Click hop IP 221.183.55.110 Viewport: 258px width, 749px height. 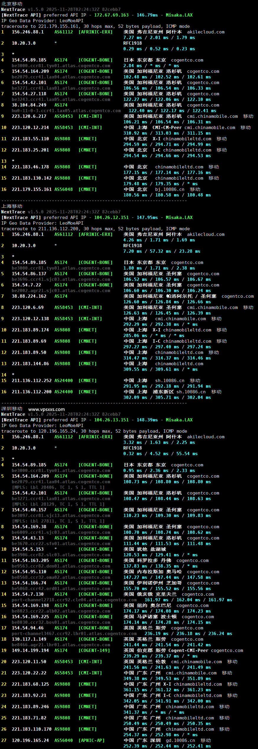point(30,139)
